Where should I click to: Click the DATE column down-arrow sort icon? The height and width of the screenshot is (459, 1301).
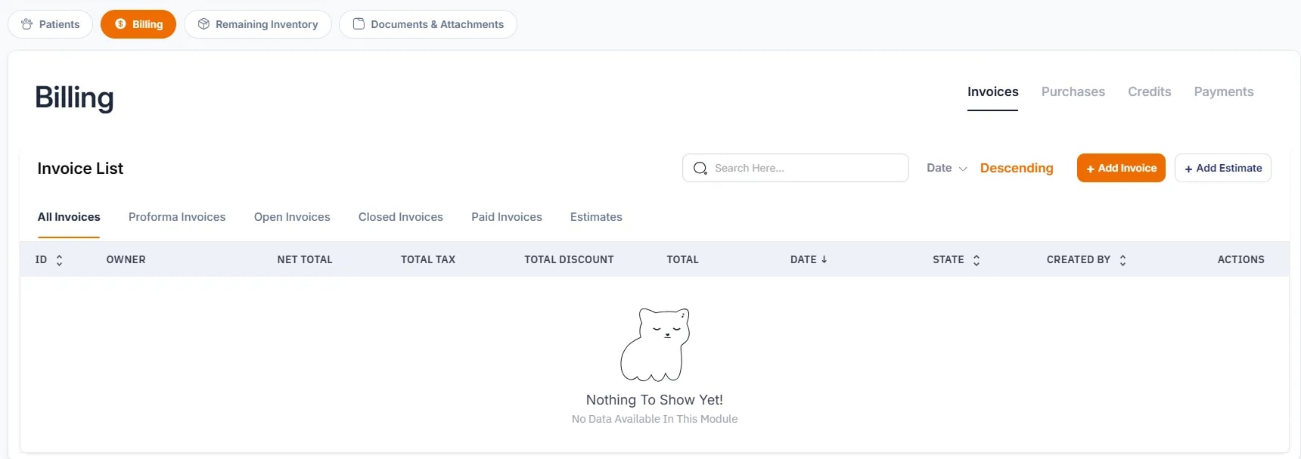point(824,259)
